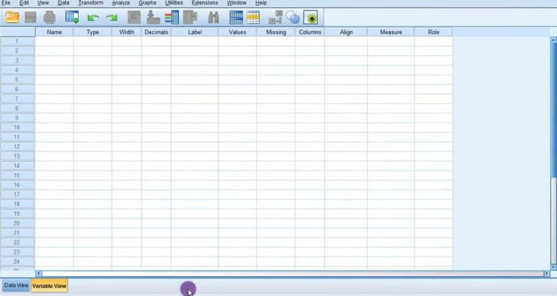Click the Measure cell in row 6
557x296 pixels.
pos(391,89)
